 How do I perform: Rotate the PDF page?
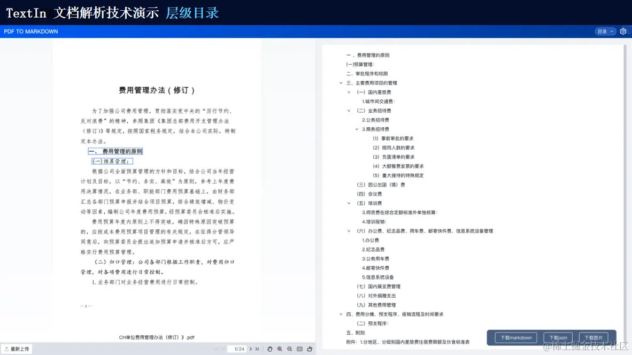pos(310,349)
